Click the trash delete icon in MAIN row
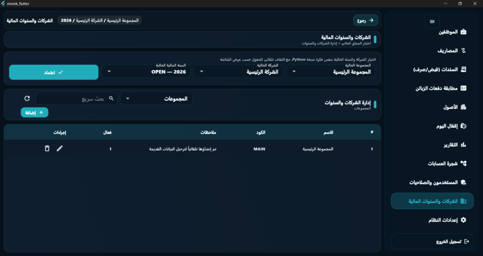This screenshot has width=483, height=256. point(47,148)
